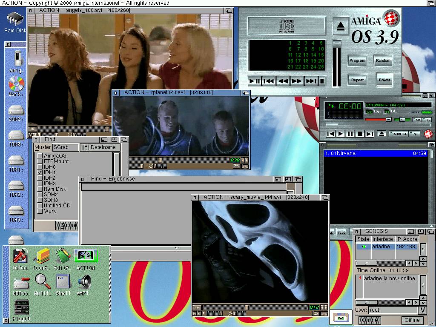Check the Untitled CD checkbox in Find
The width and height of the screenshot is (436, 327).
(x=40, y=206)
